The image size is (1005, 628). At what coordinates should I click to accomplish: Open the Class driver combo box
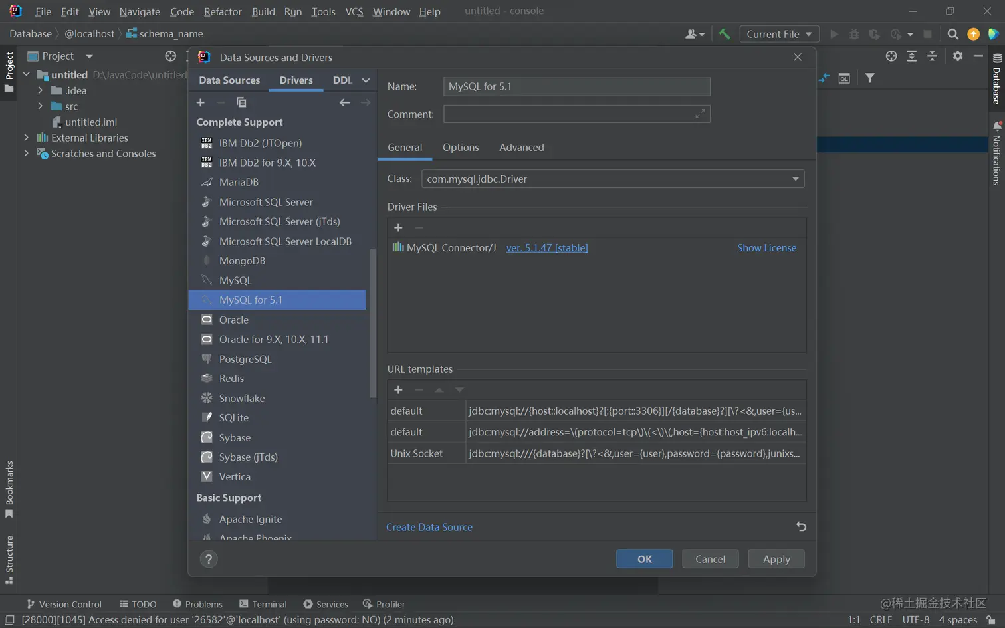613,179
